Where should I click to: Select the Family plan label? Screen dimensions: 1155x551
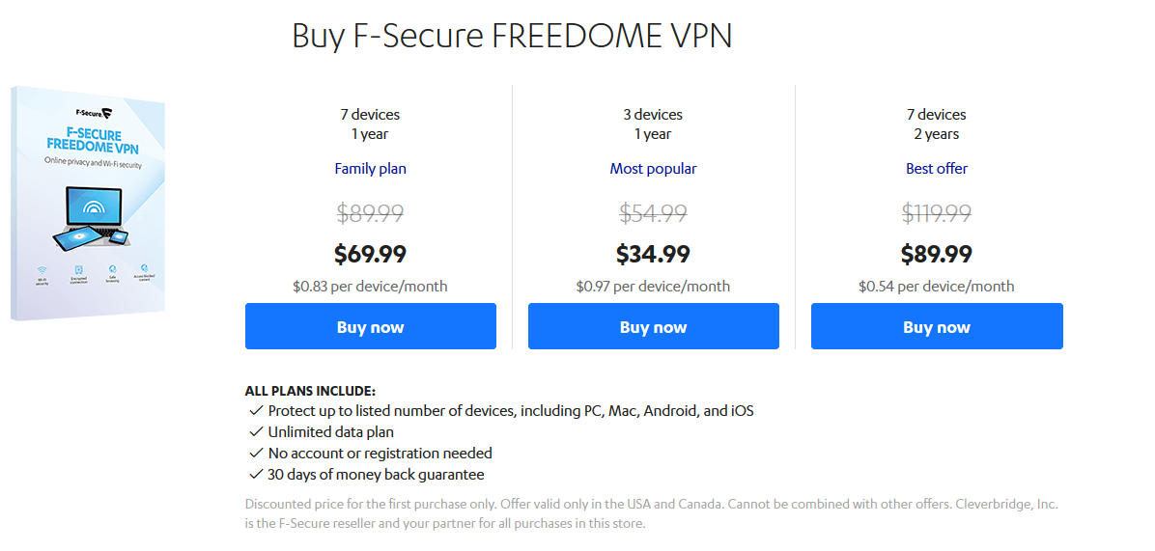(x=371, y=169)
